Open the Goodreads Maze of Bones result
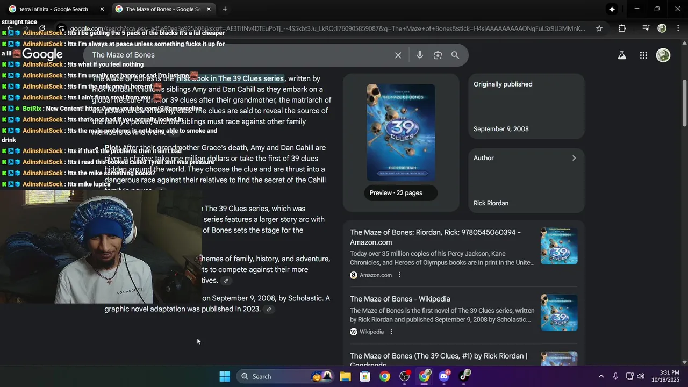This screenshot has height=387, width=688. 439,359
